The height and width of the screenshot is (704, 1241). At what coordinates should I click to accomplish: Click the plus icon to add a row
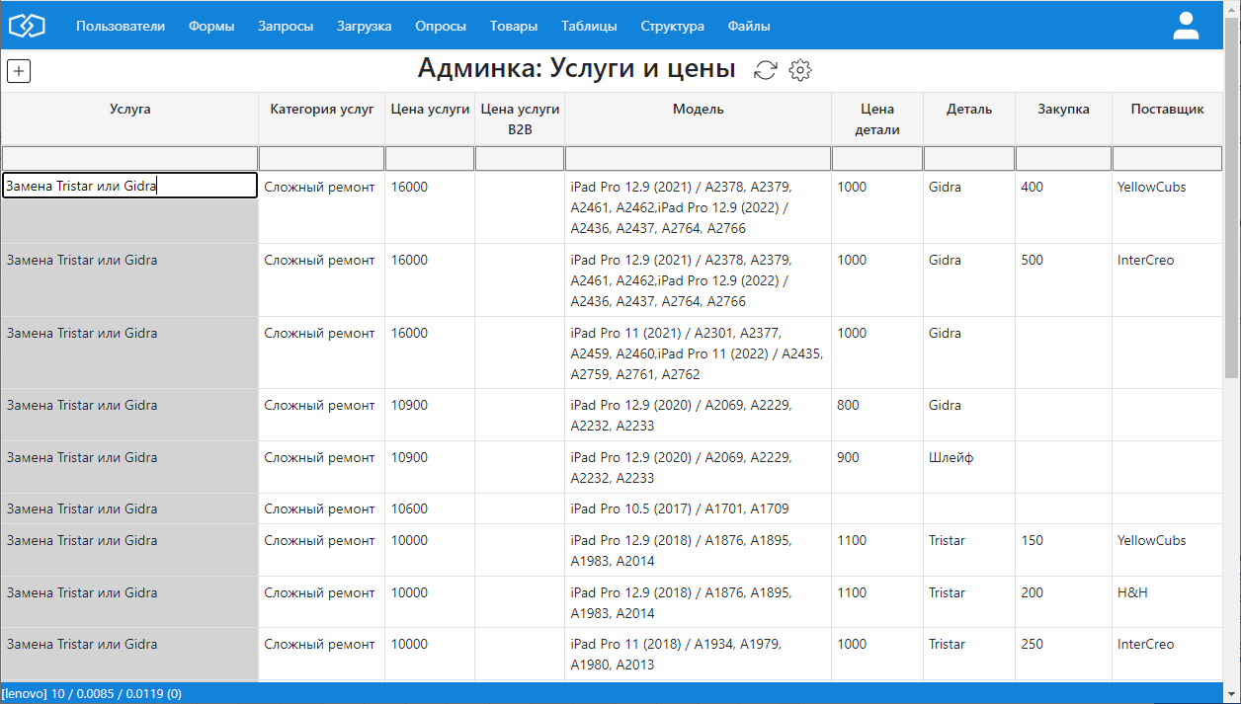(x=19, y=71)
